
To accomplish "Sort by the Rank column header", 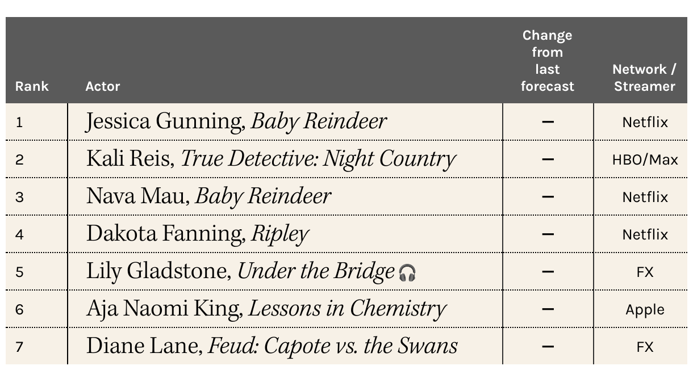I will tap(32, 86).
